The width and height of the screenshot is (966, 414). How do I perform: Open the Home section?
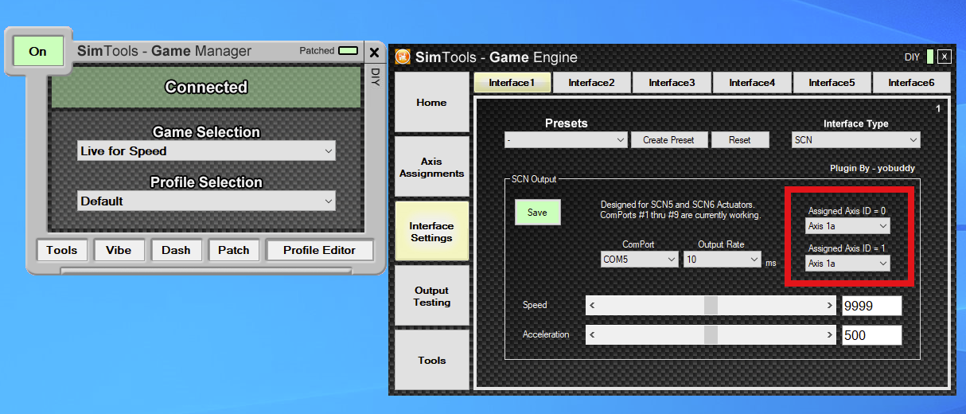tap(432, 103)
